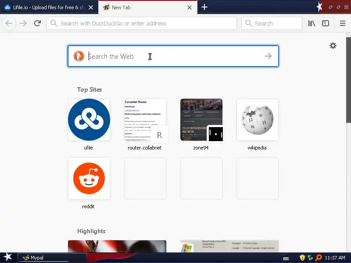Image resolution: width=351 pixels, height=263 pixels.
Task: Open the first Highlights thumbnail with flag image
Action: [117, 246]
